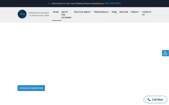Open the Articles section

(x=123, y=12)
